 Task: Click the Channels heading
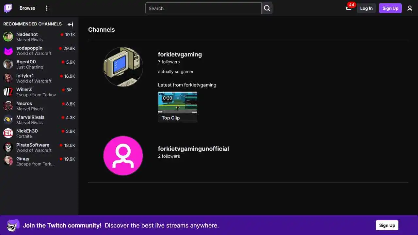(x=102, y=30)
